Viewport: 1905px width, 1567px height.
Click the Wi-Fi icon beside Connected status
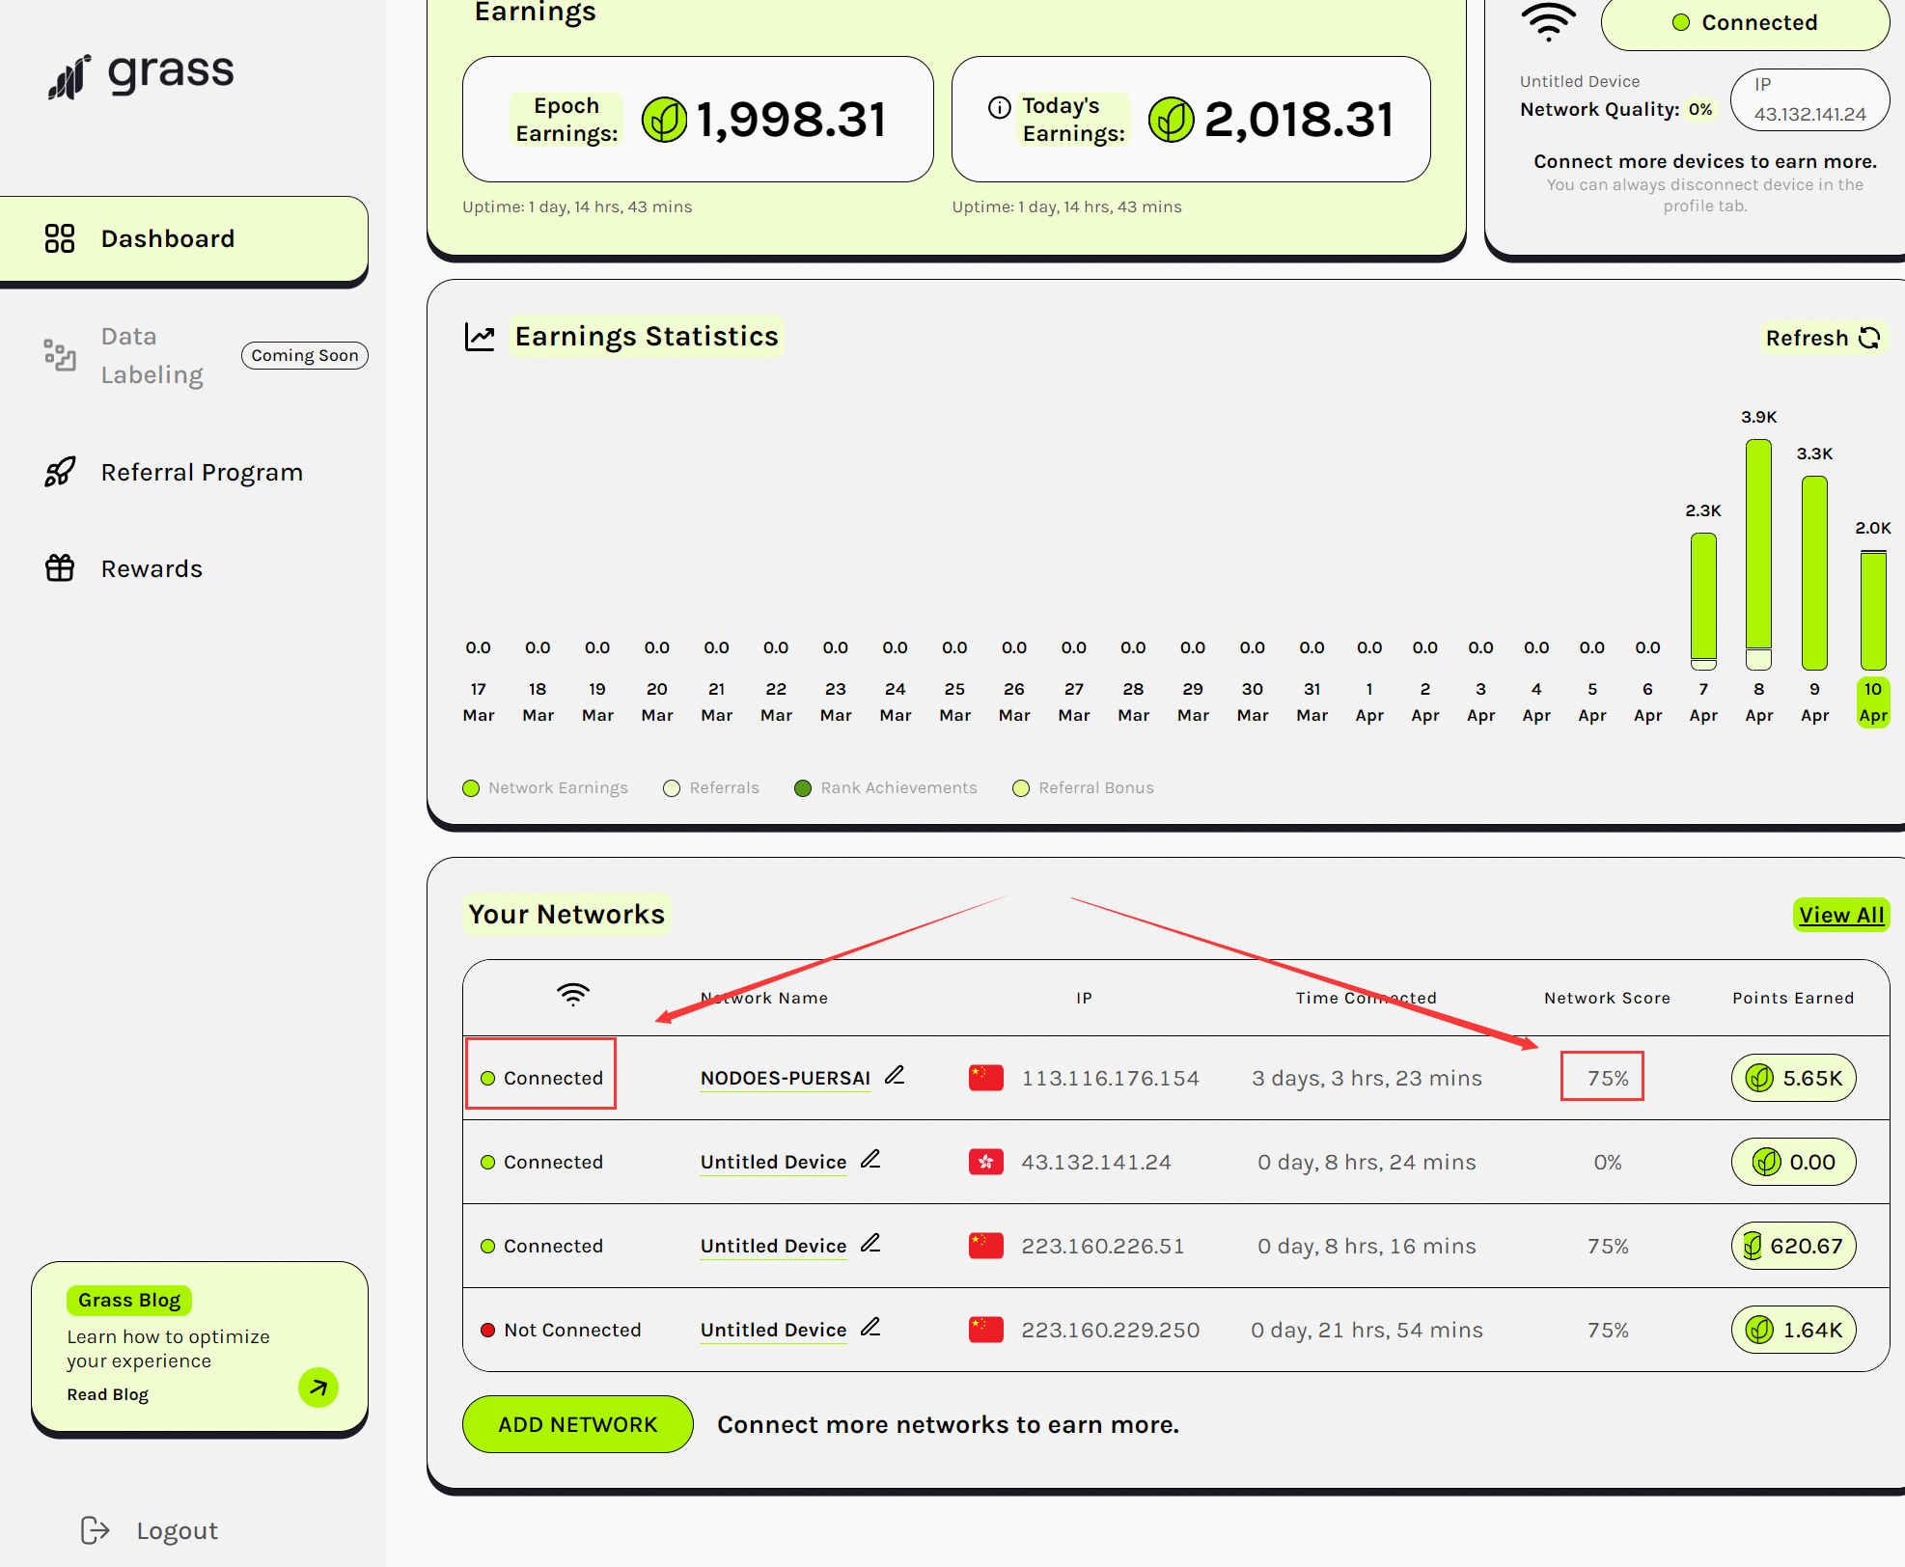1549,21
